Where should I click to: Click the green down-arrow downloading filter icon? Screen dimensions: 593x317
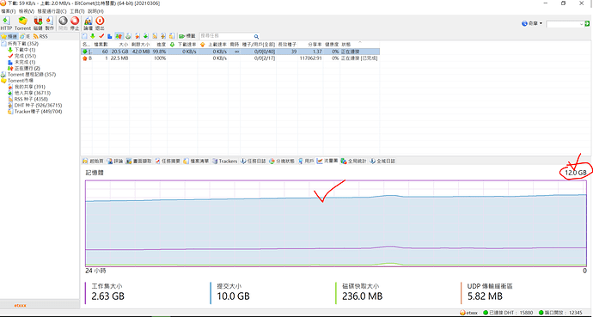[93, 36]
